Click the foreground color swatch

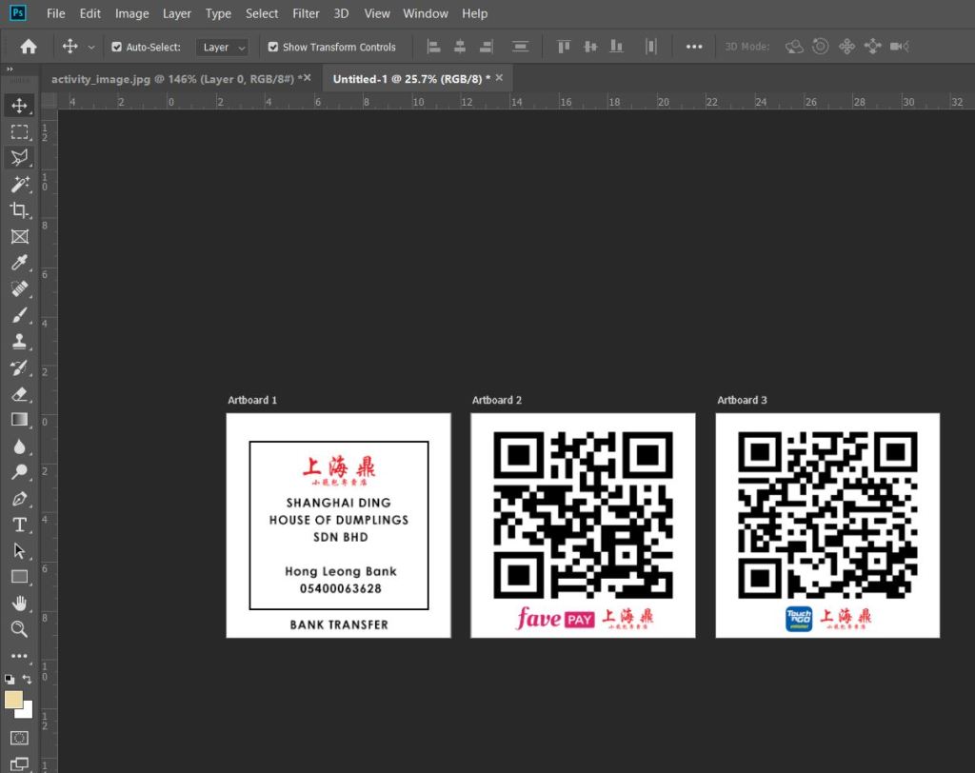[13, 700]
